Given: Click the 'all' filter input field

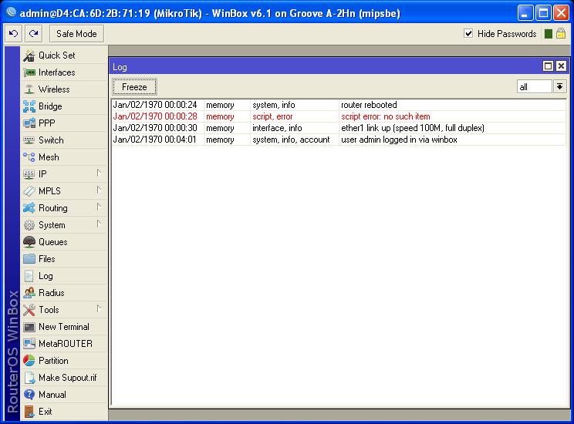Looking at the screenshot, I should pos(534,86).
